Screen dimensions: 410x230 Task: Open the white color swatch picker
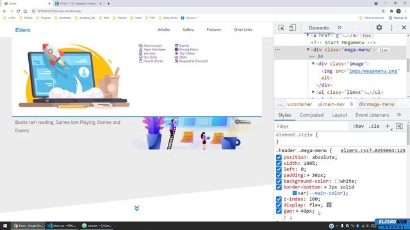(337, 181)
